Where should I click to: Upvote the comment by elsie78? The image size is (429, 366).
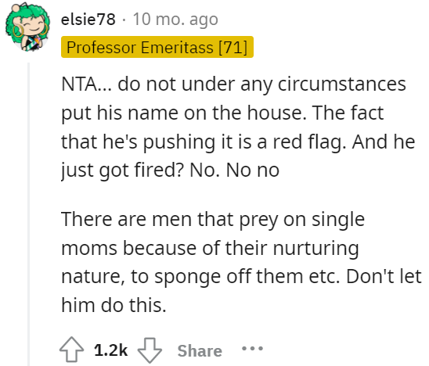click(72, 350)
